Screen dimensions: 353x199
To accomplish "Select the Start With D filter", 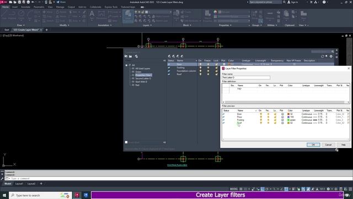I will click(141, 82).
